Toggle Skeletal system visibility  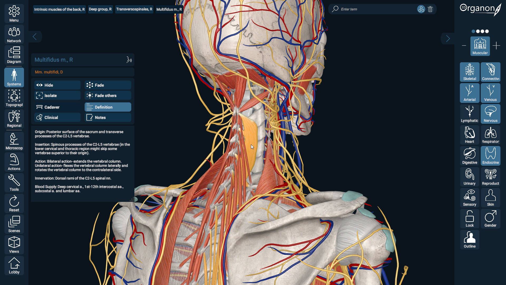pyautogui.click(x=469, y=72)
